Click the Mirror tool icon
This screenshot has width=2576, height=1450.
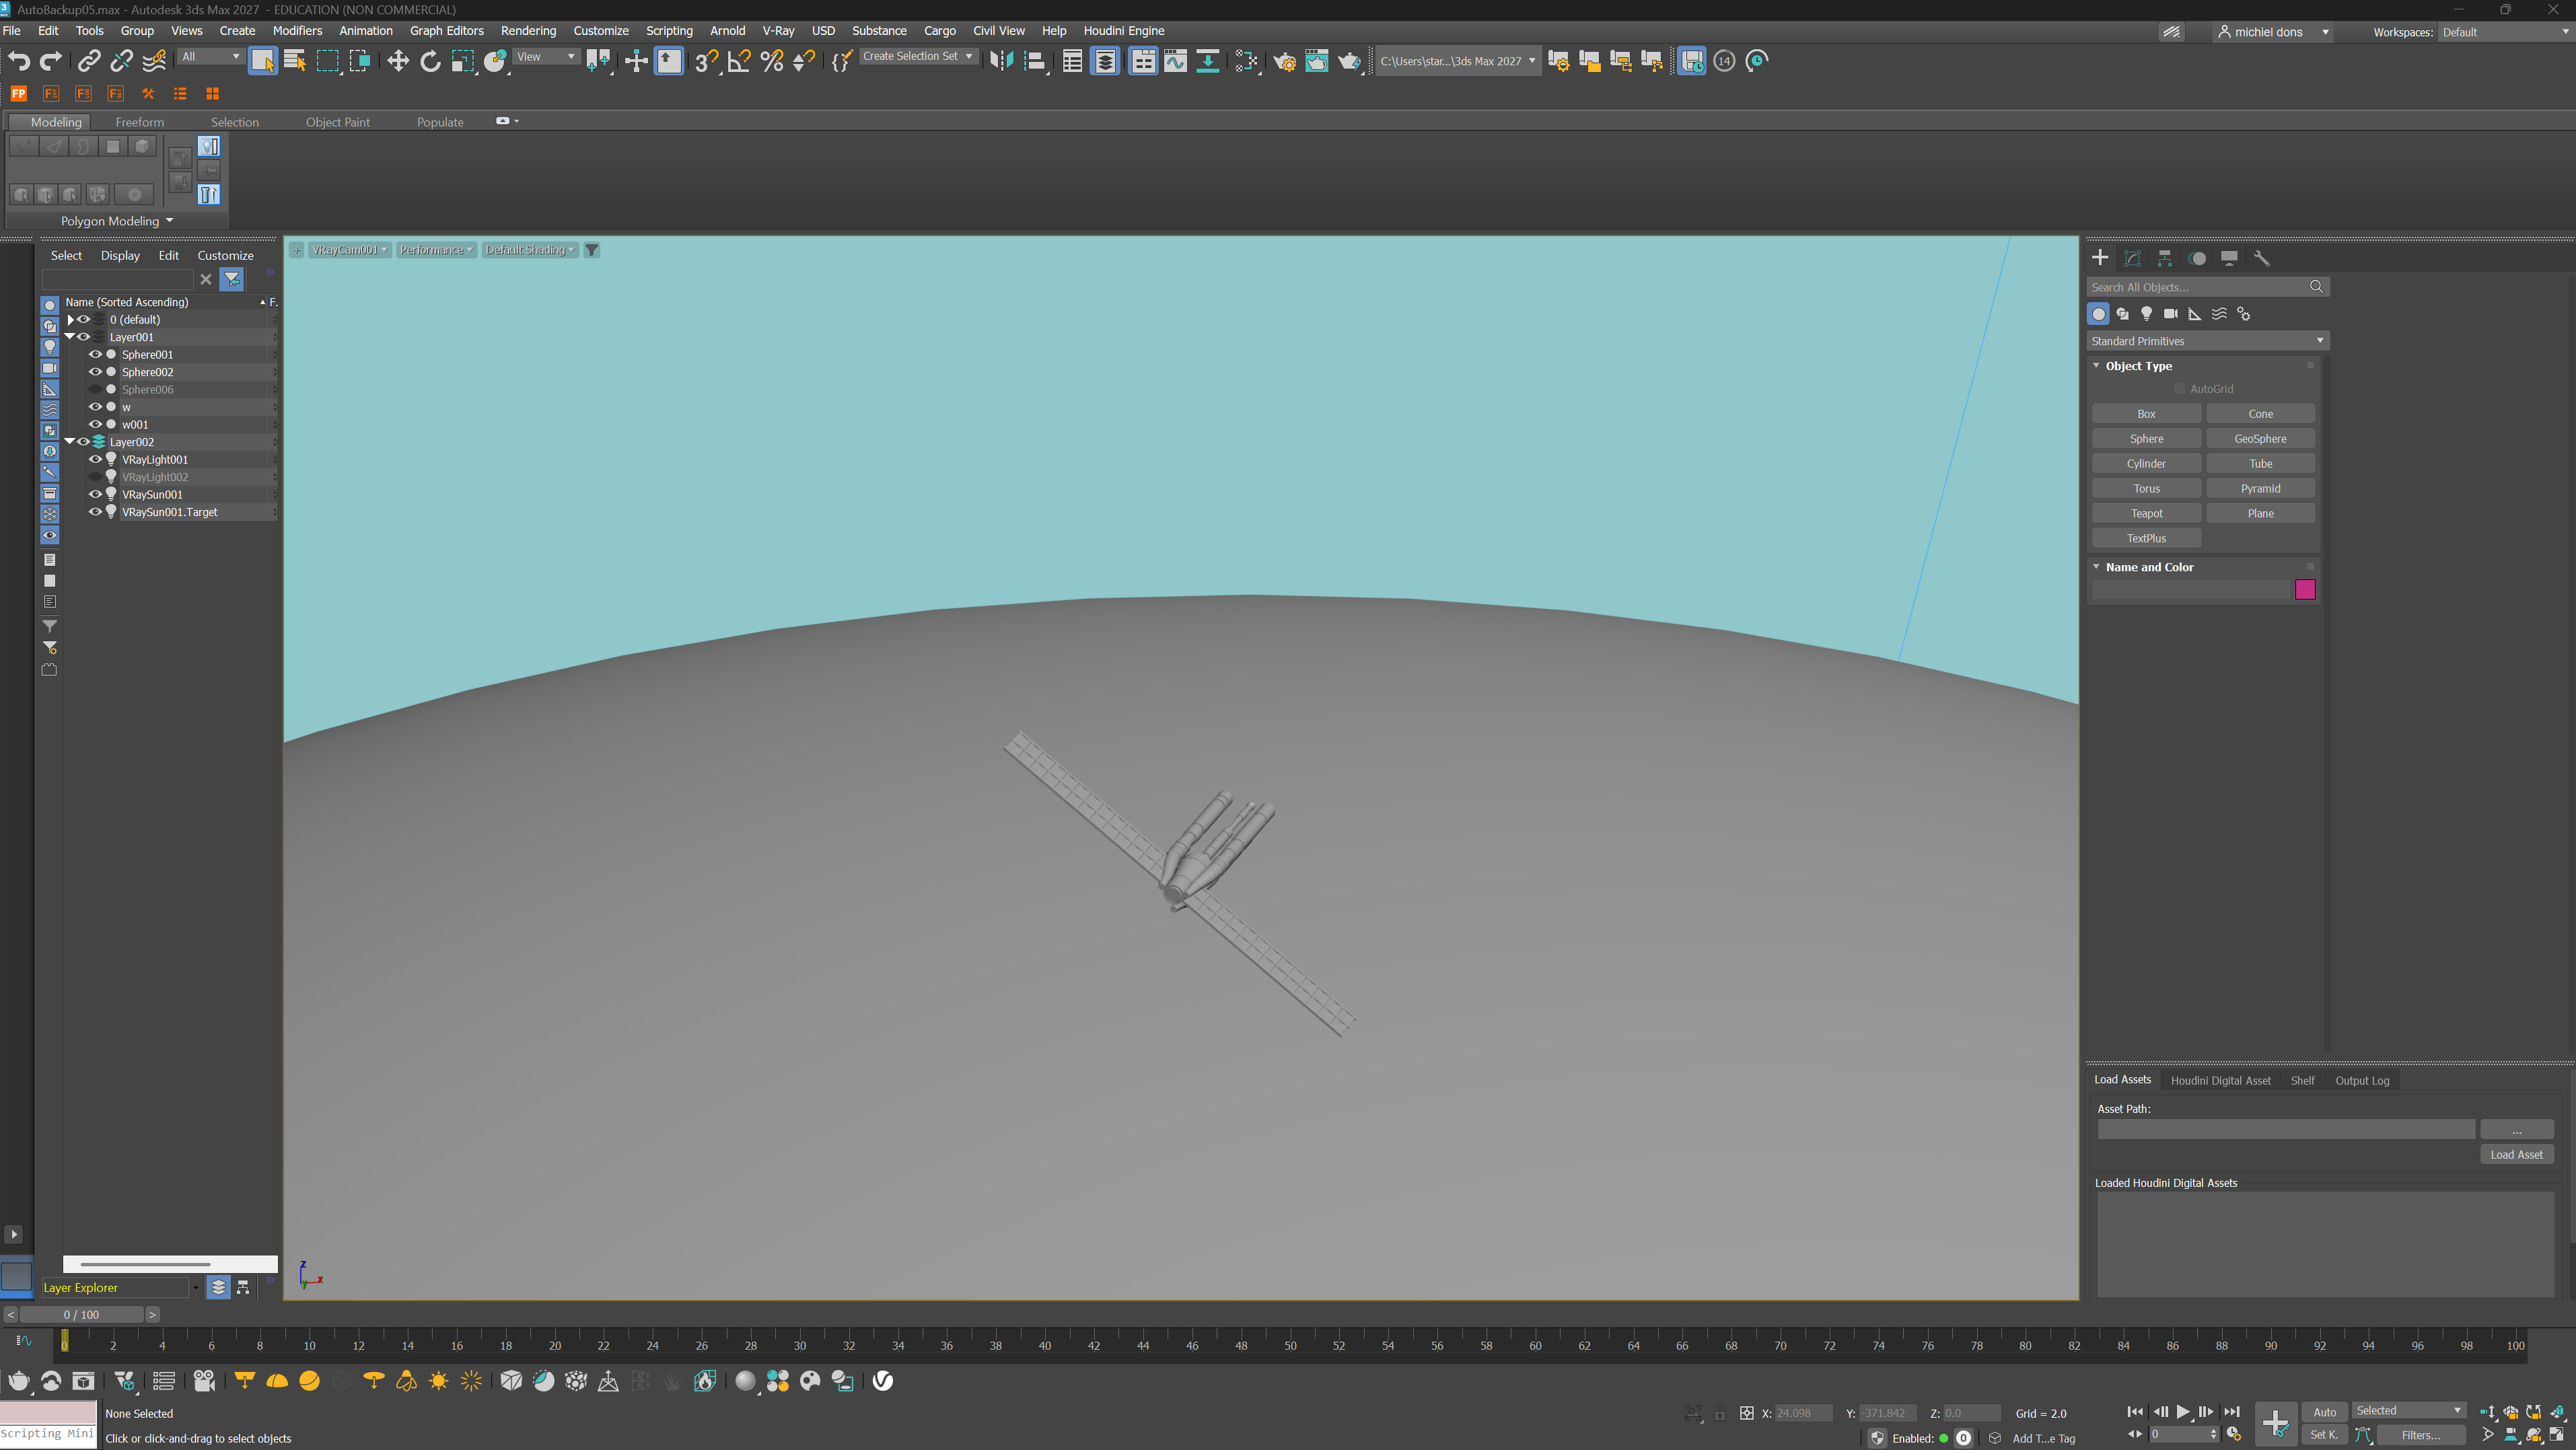tap(1001, 61)
